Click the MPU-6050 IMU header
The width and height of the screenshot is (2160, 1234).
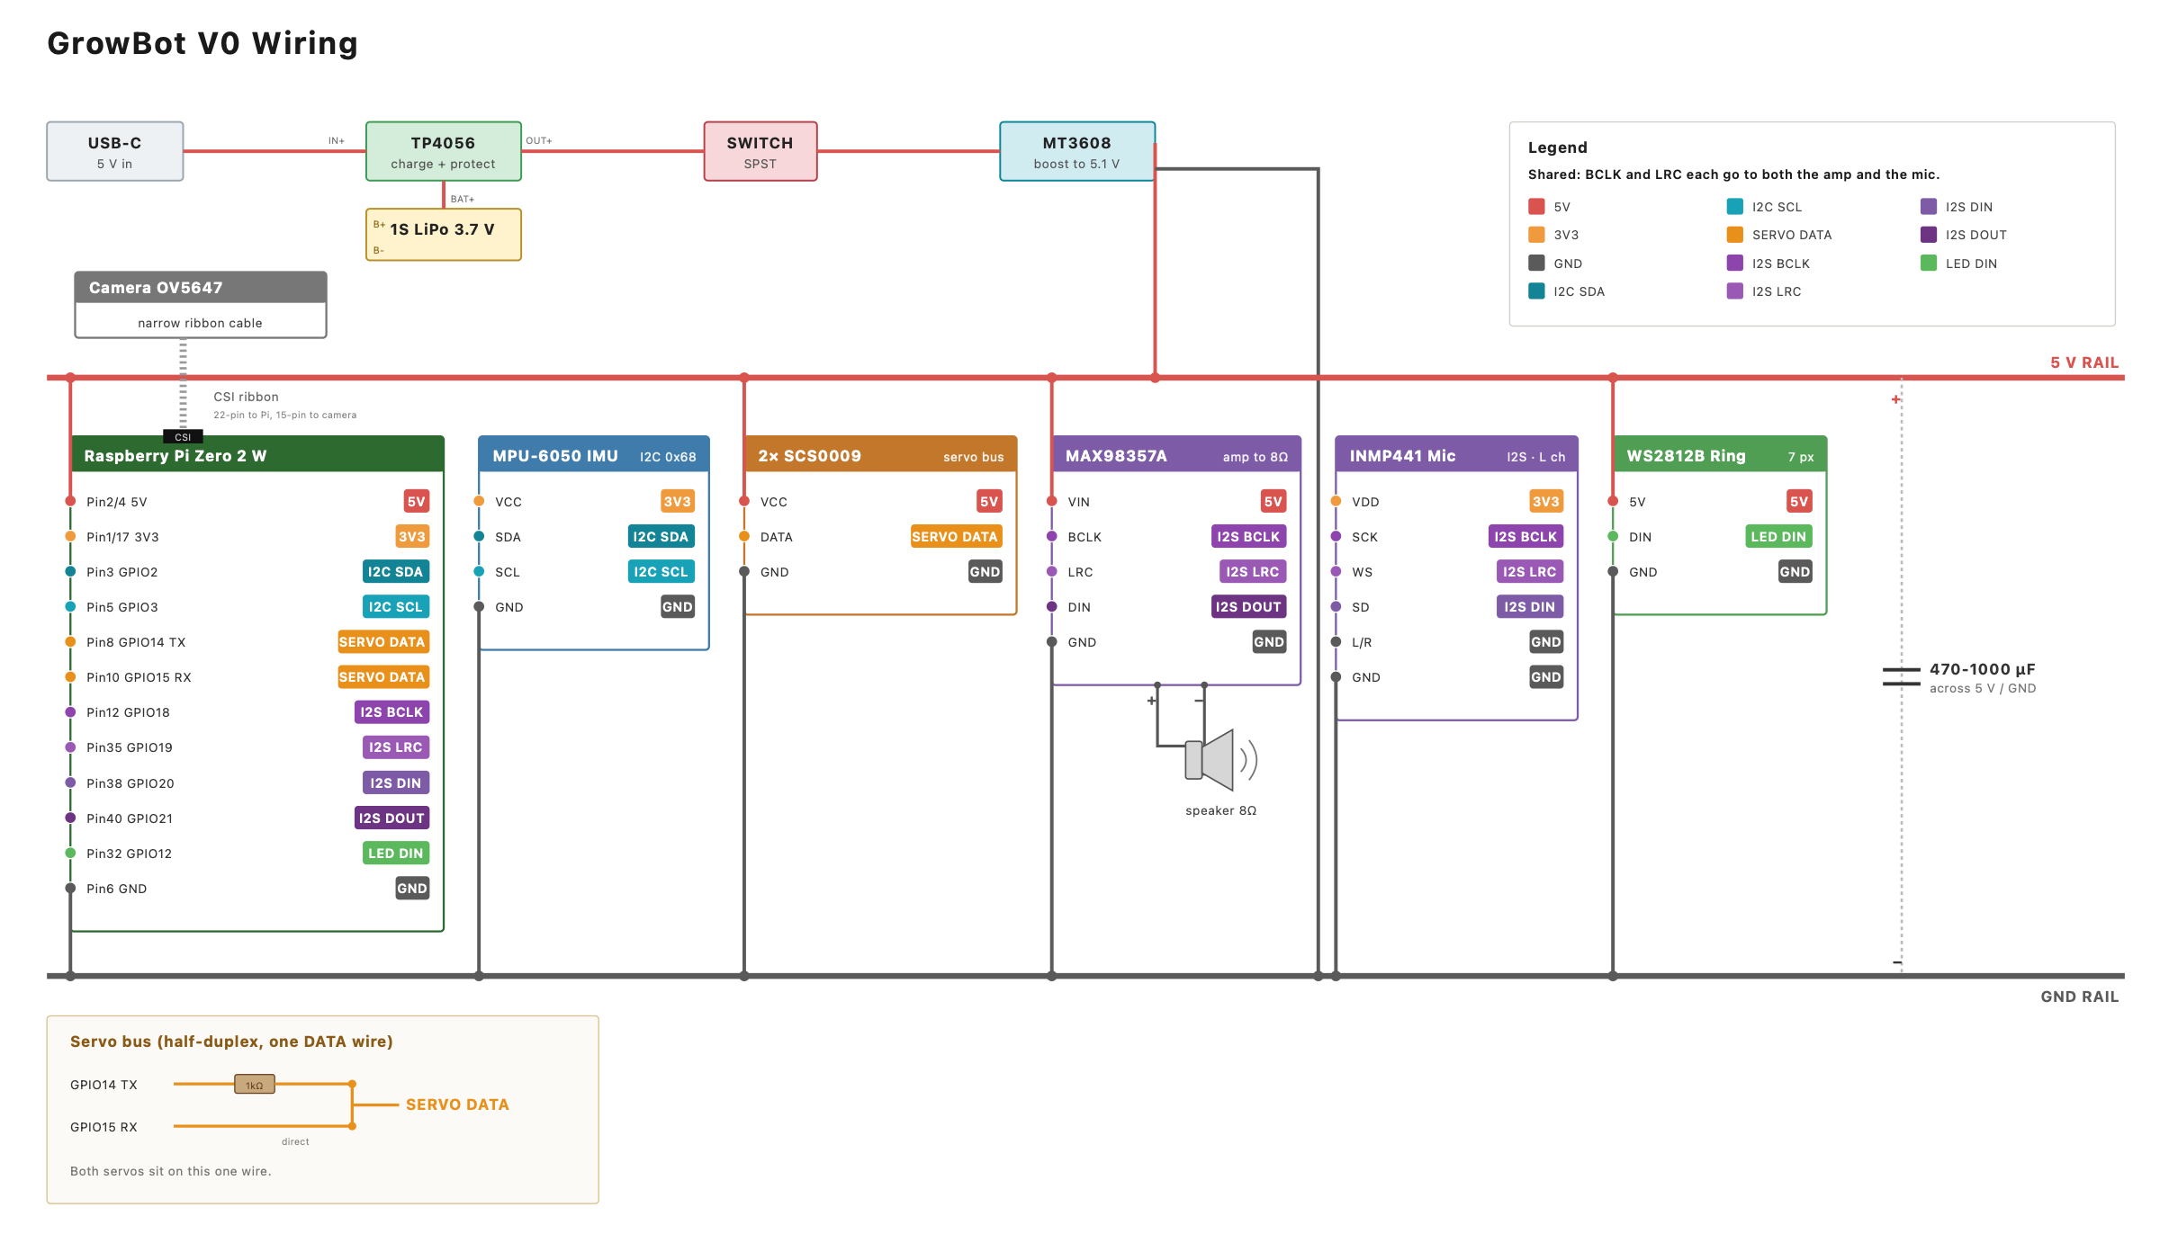pos(594,455)
